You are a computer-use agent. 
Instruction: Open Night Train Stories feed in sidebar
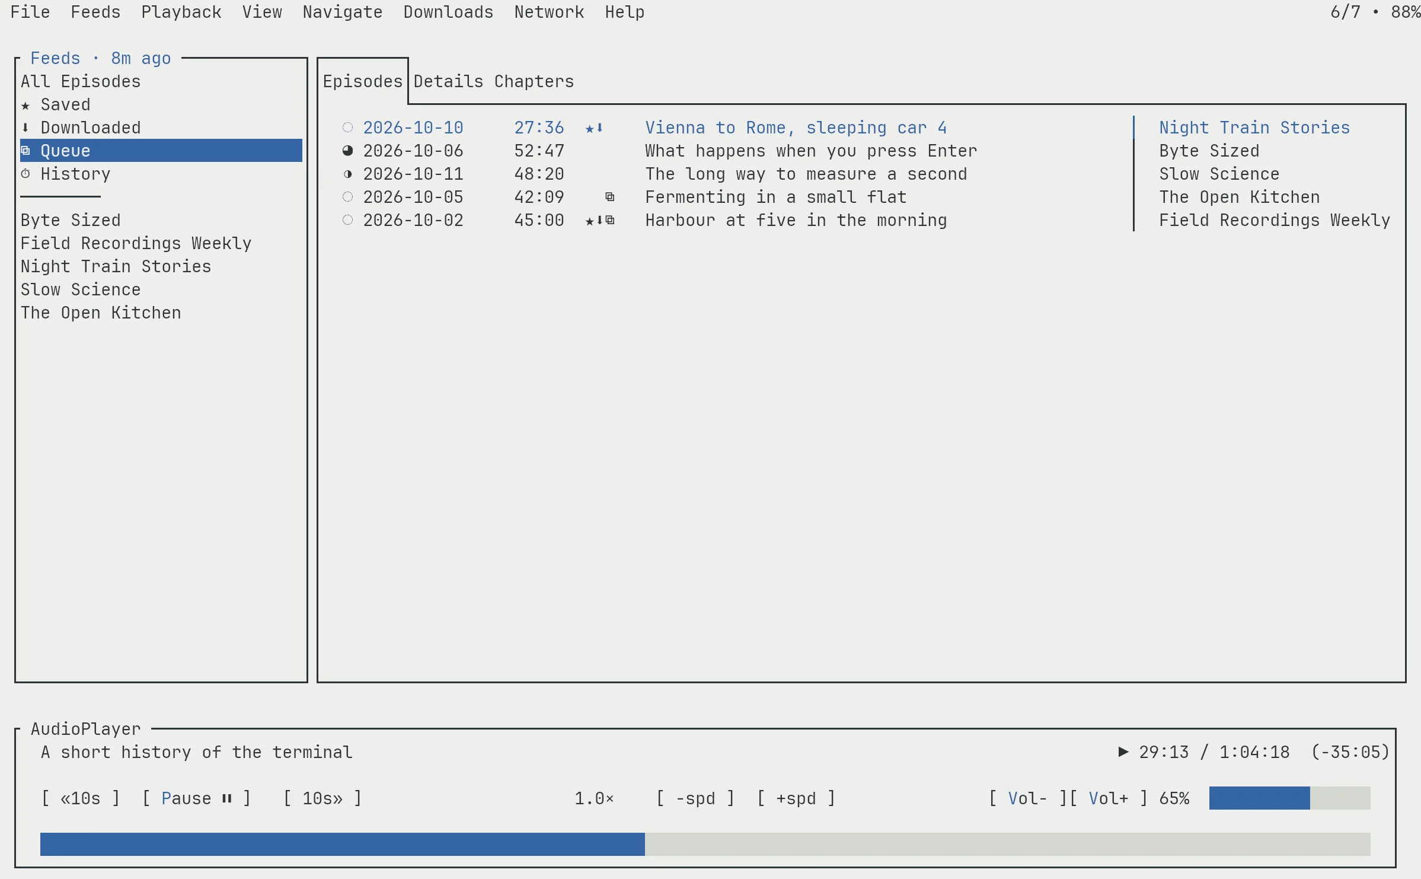tap(116, 266)
